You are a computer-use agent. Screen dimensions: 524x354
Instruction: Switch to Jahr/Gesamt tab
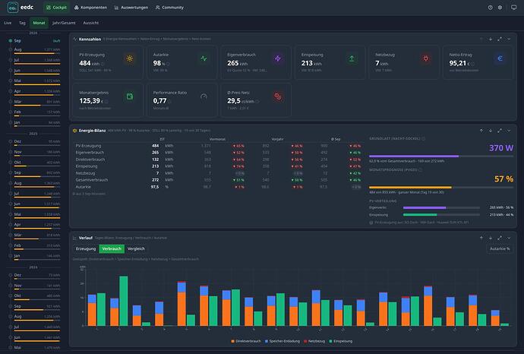point(64,23)
